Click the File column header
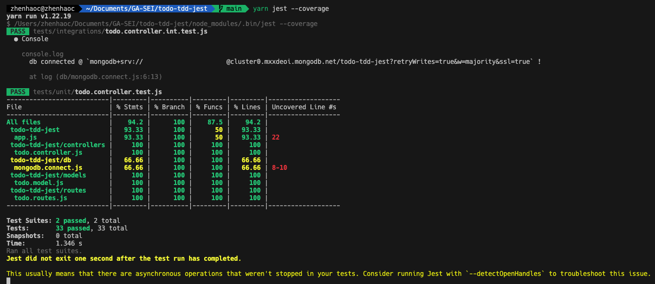The image size is (655, 284). [x=14, y=107]
